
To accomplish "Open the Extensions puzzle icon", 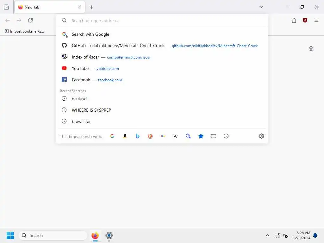I will pyautogui.click(x=294, y=20).
